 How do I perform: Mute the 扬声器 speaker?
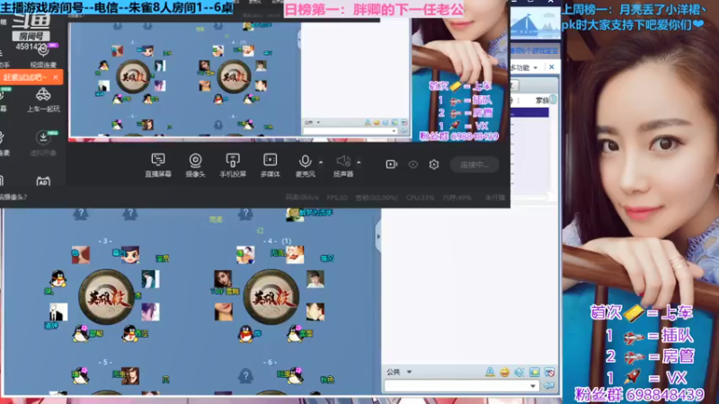pos(343,165)
